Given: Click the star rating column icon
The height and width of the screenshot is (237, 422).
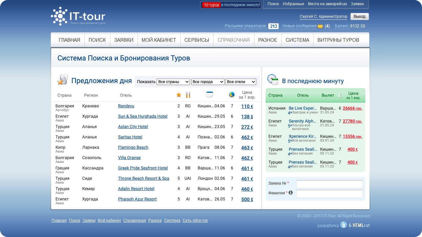Looking at the screenshot, I should (x=179, y=95).
